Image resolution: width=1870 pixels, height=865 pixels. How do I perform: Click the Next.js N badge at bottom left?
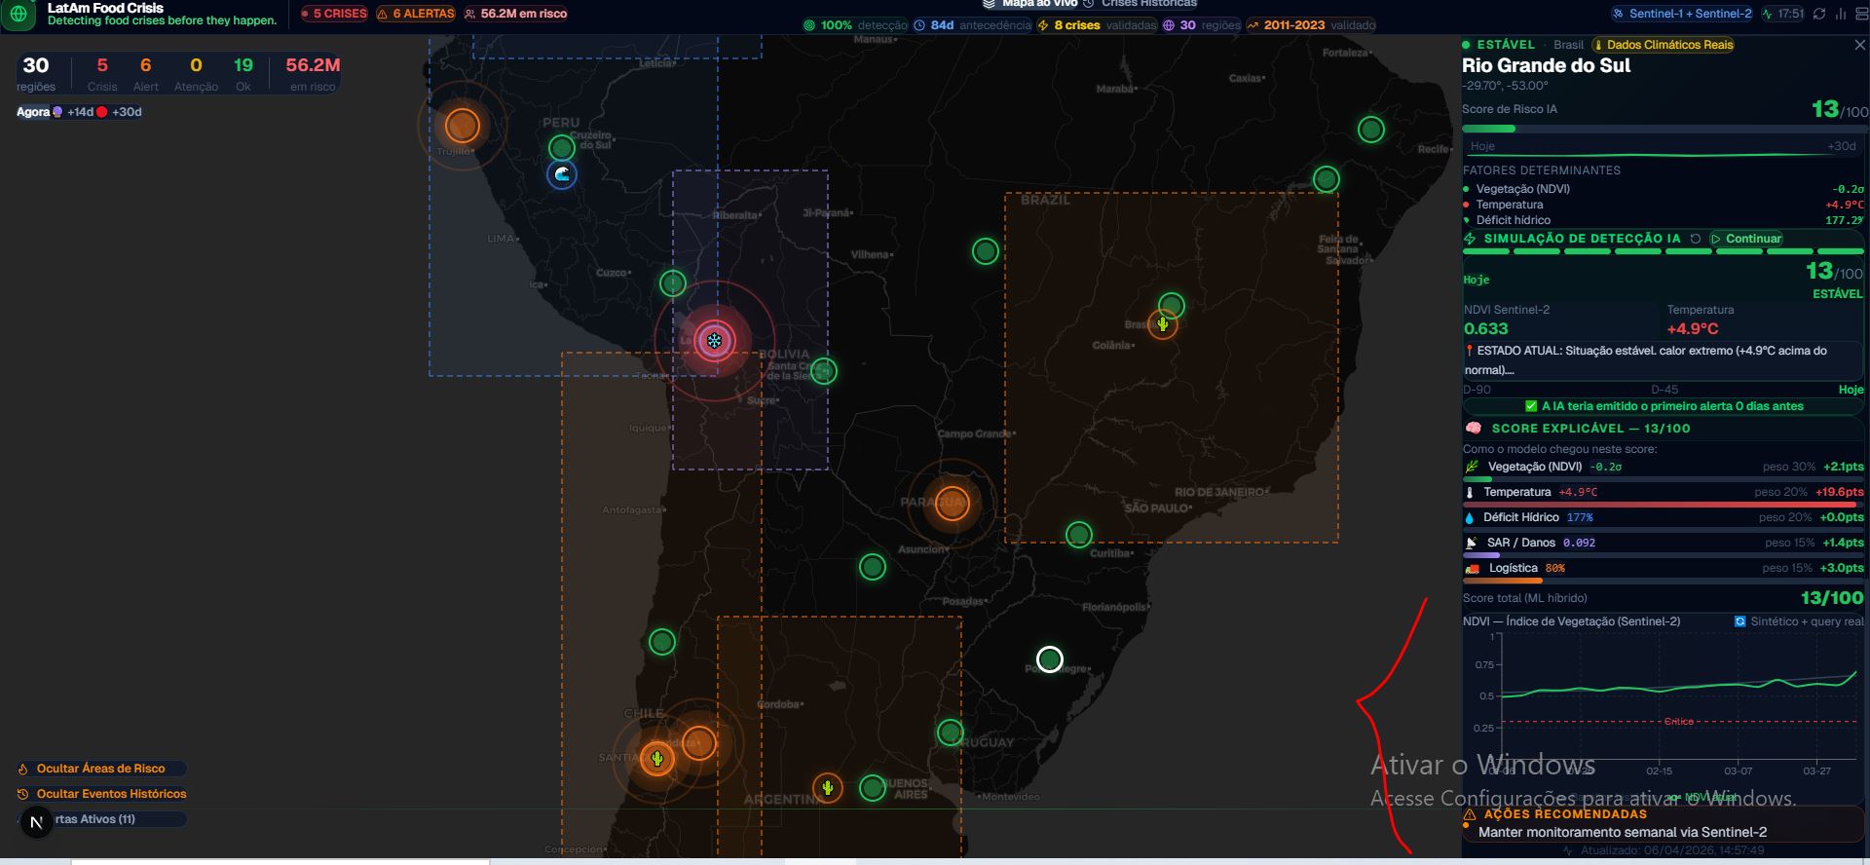36,823
